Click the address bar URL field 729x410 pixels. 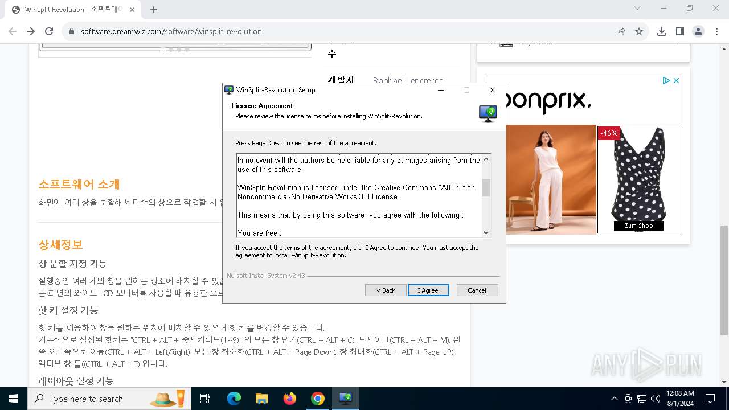pos(342,31)
